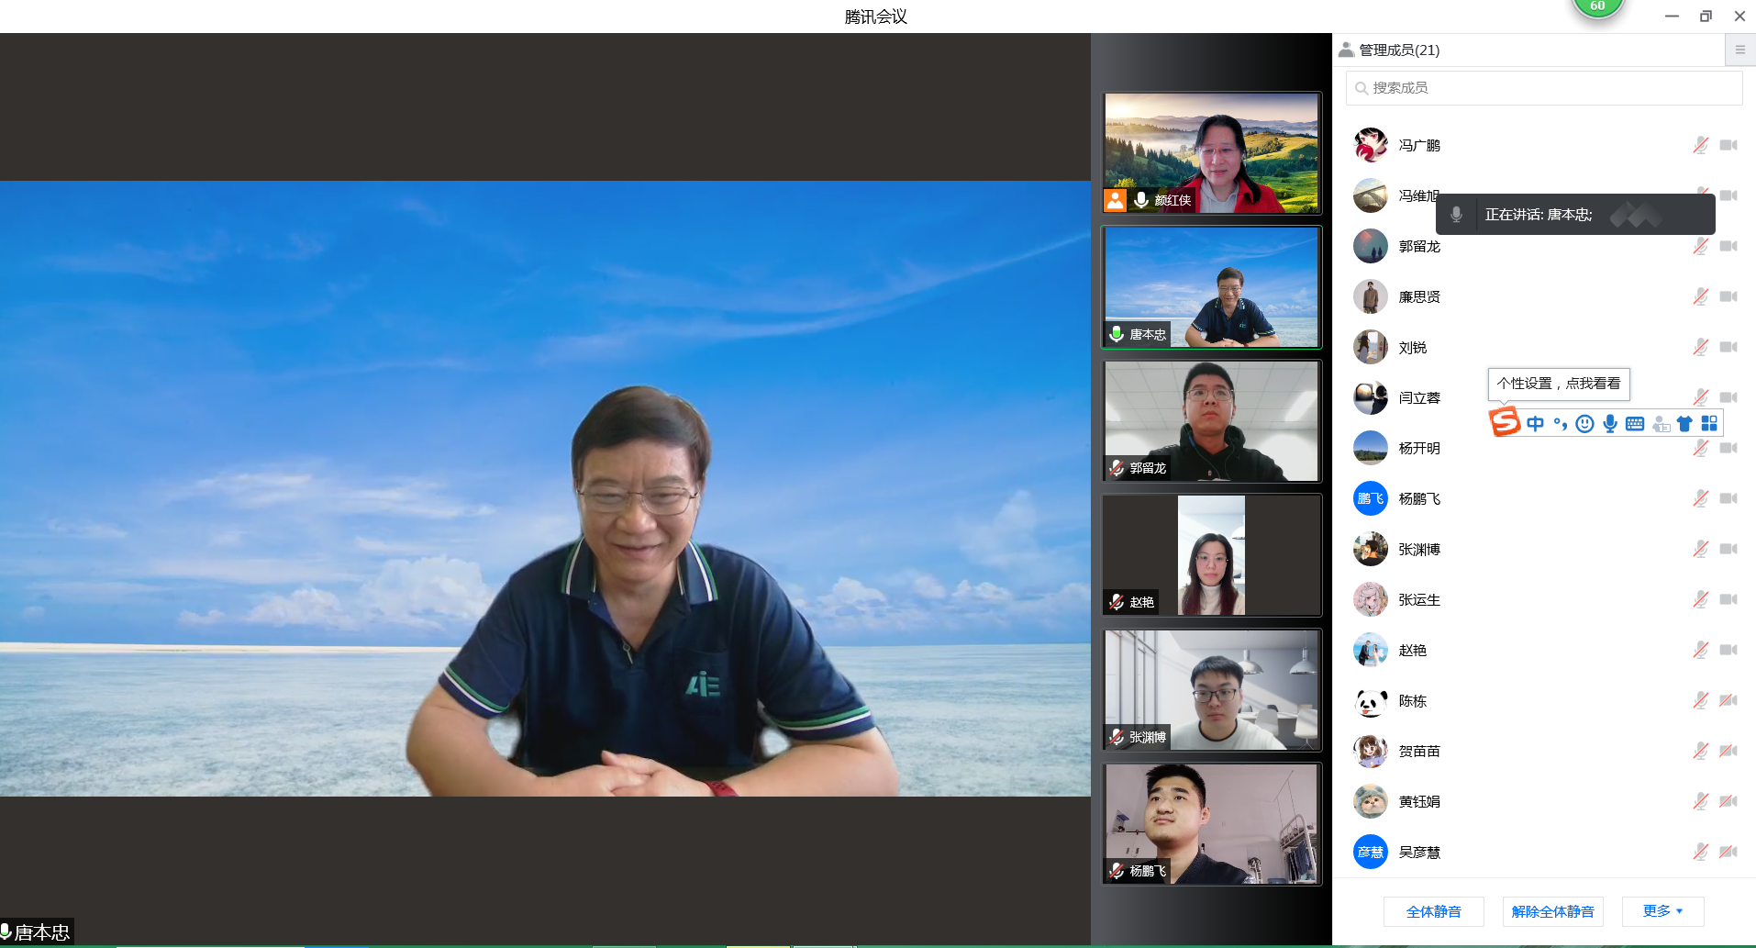Toggle 郭留龙's microphone in member list
This screenshot has height=948, width=1756.
1700,246
